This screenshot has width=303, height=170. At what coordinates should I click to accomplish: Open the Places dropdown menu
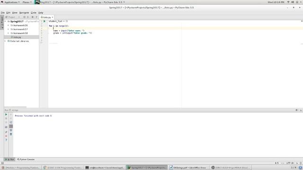coord(27,2)
